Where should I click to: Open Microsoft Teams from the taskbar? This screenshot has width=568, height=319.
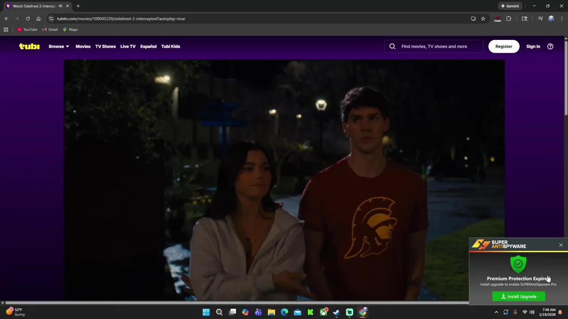258,312
